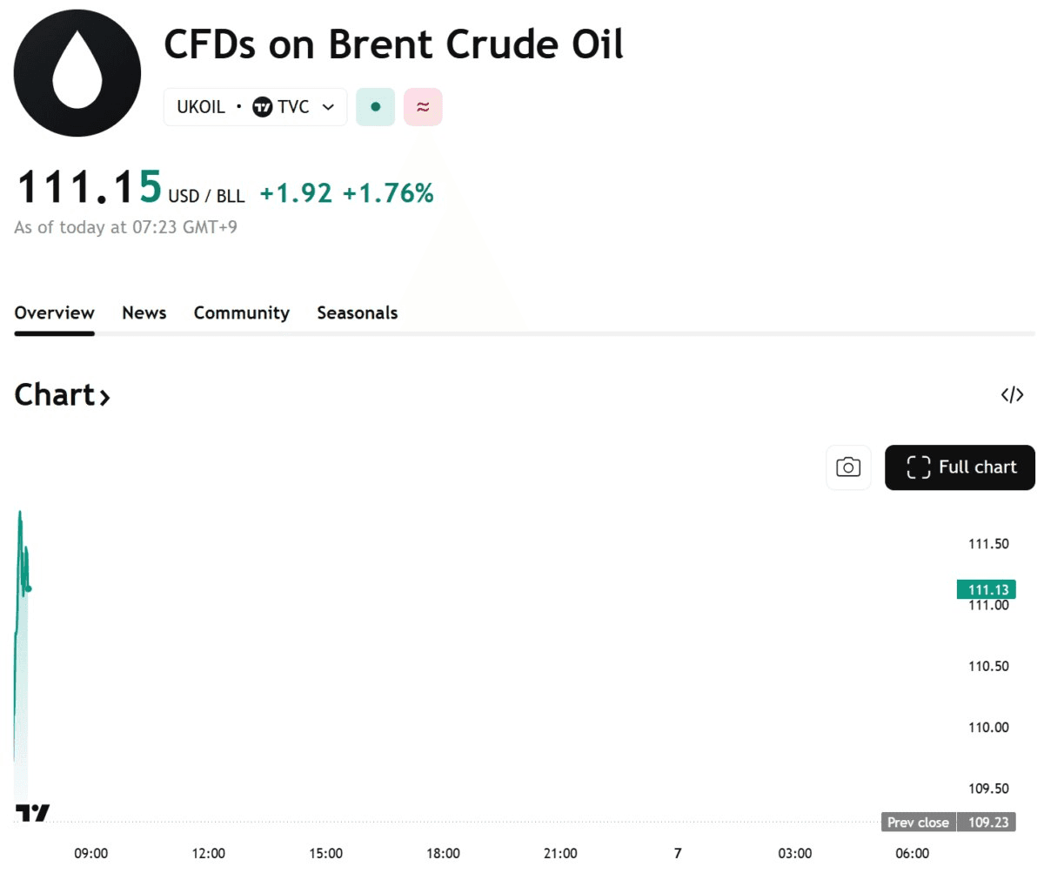Click the 18:00 time axis marker
1044x887 pixels.
(x=443, y=853)
